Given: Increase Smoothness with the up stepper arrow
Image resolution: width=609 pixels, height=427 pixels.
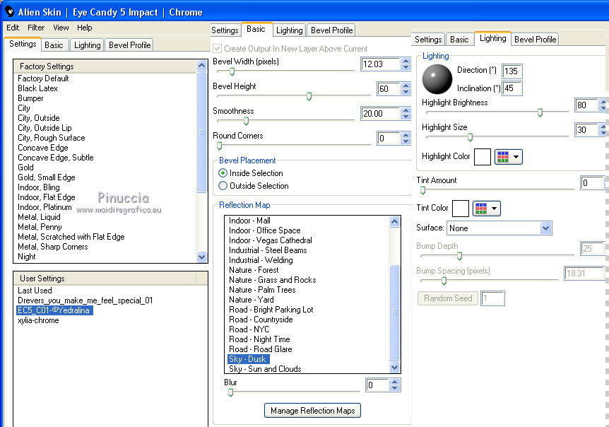Looking at the screenshot, I should click(406, 111).
